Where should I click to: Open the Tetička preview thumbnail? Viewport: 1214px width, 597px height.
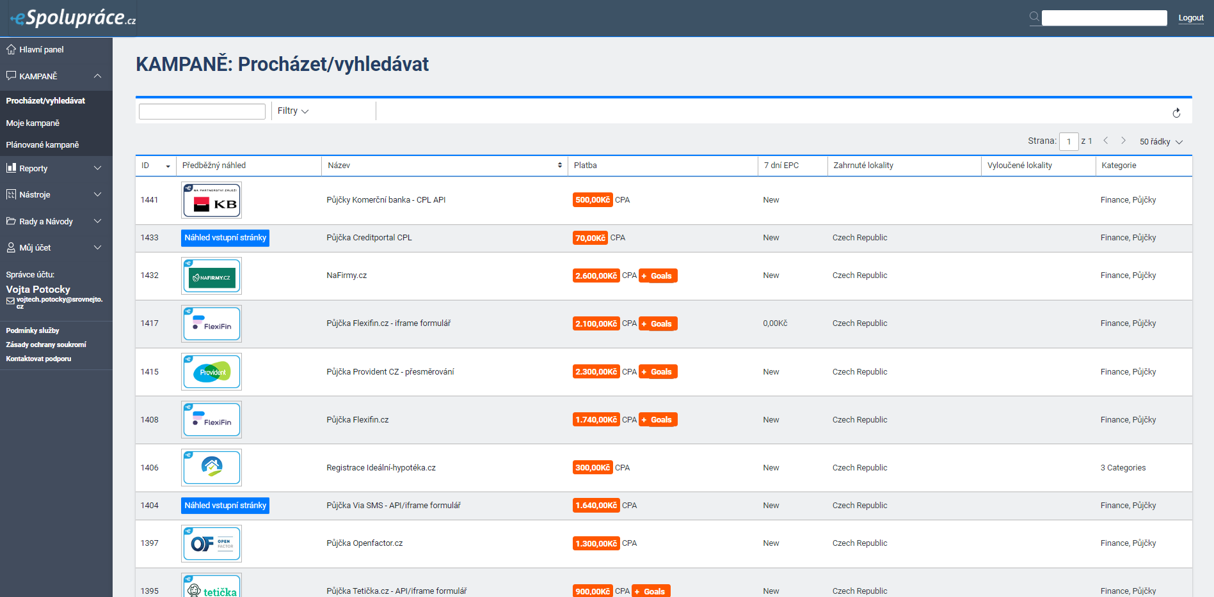click(211, 585)
